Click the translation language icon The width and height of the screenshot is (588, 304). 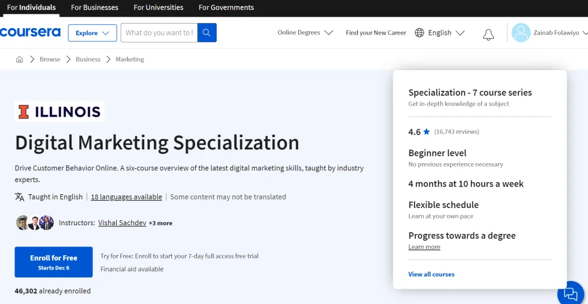20,197
